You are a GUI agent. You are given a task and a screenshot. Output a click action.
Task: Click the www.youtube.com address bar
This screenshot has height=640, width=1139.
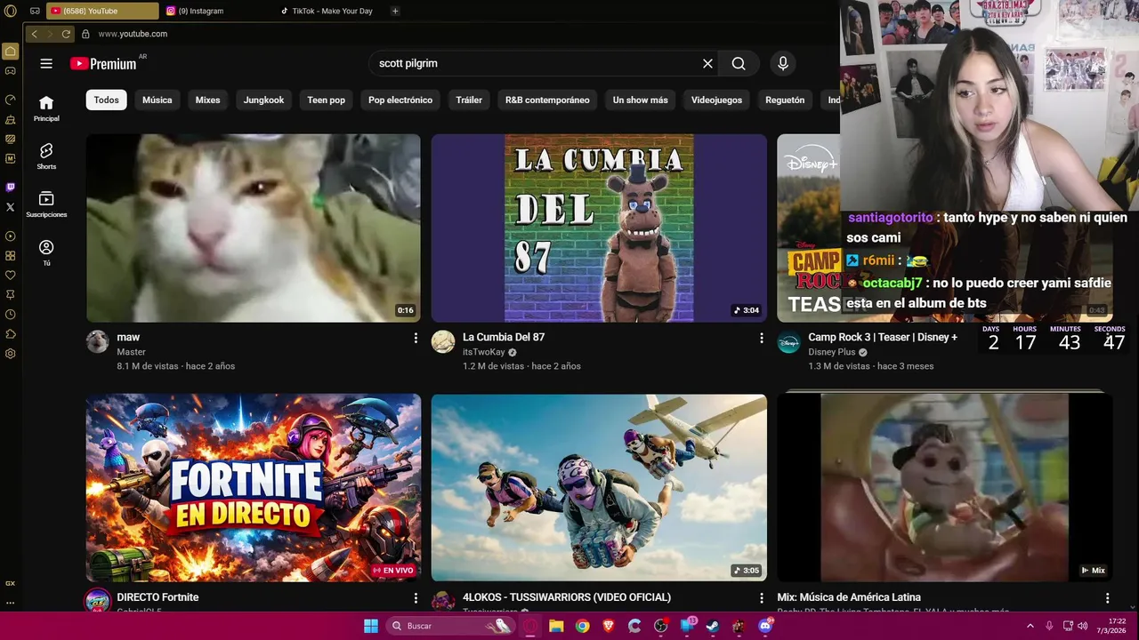pyautogui.click(x=133, y=34)
